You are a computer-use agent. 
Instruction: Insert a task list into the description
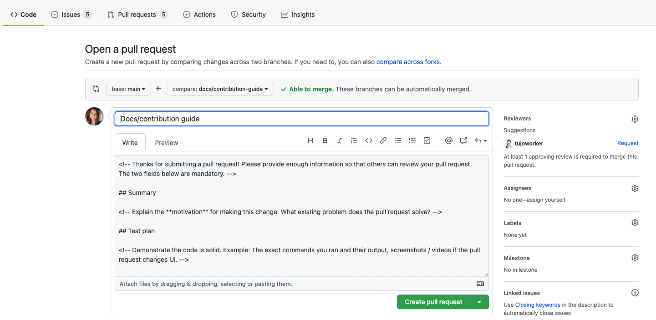coord(427,140)
